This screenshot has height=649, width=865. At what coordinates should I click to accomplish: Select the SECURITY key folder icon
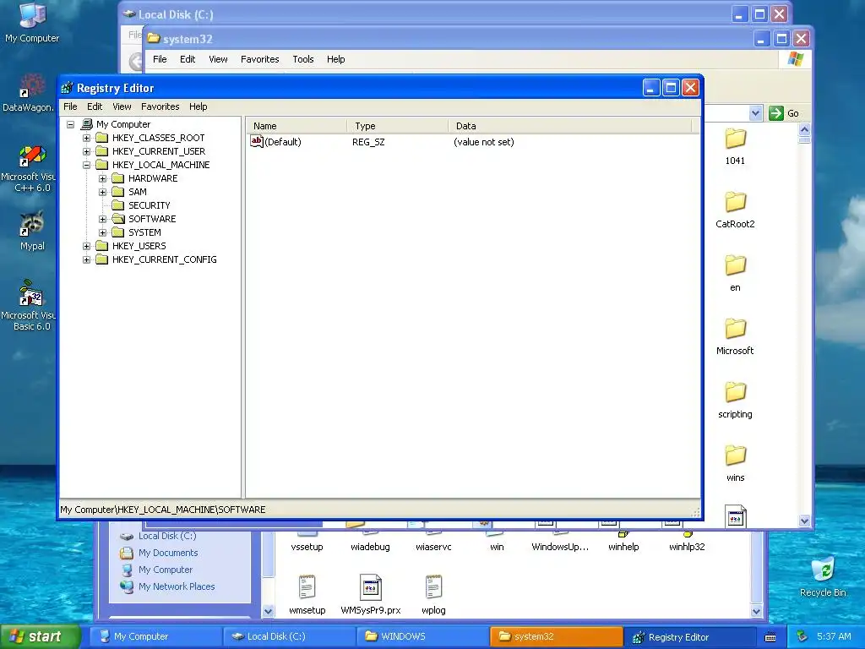118,205
